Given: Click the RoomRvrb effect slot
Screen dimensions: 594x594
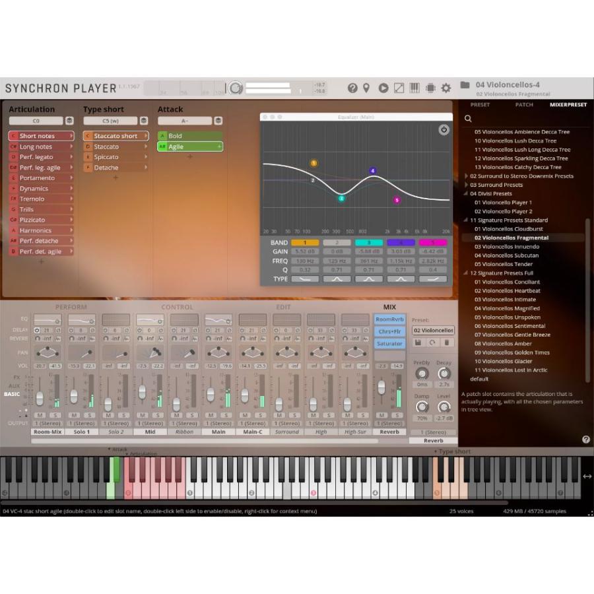Looking at the screenshot, I should [389, 319].
